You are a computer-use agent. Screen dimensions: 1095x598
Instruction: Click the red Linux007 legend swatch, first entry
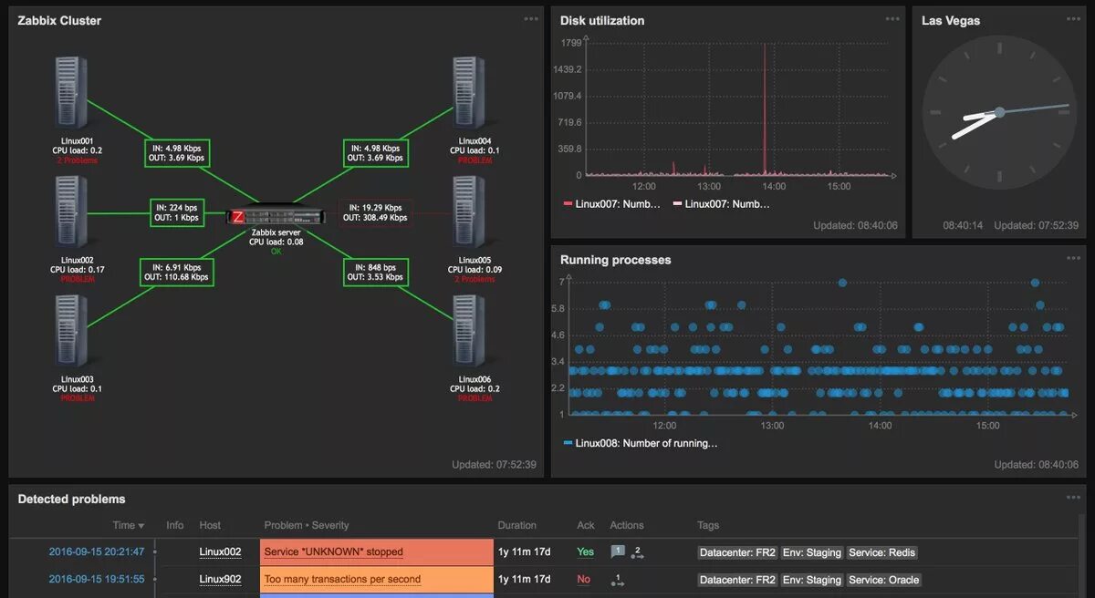pyautogui.click(x=568, y=204)
